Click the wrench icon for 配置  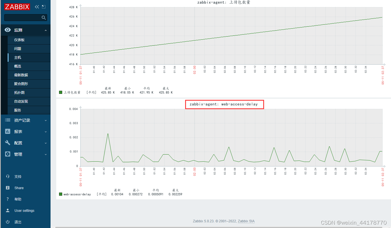8,143
